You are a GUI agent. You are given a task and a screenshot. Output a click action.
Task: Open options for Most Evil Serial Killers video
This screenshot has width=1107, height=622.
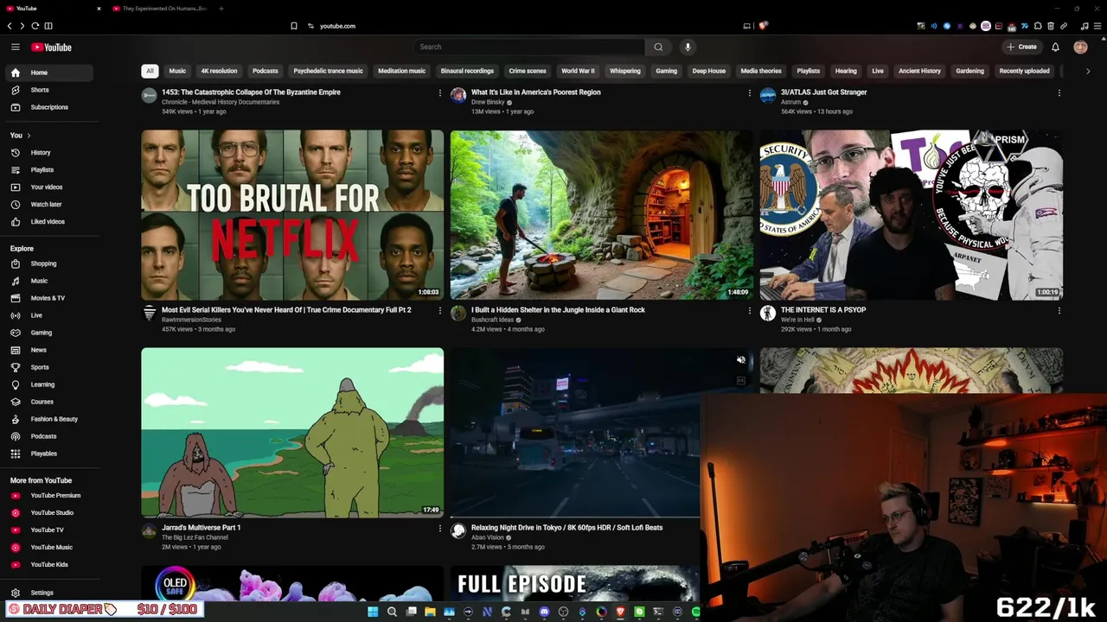439,310
